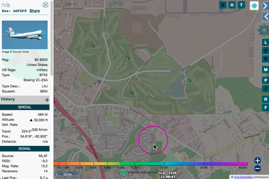This screenshot has width=269, height=179.
Task: Expand the History section
Action: click(x=47, y=100)
